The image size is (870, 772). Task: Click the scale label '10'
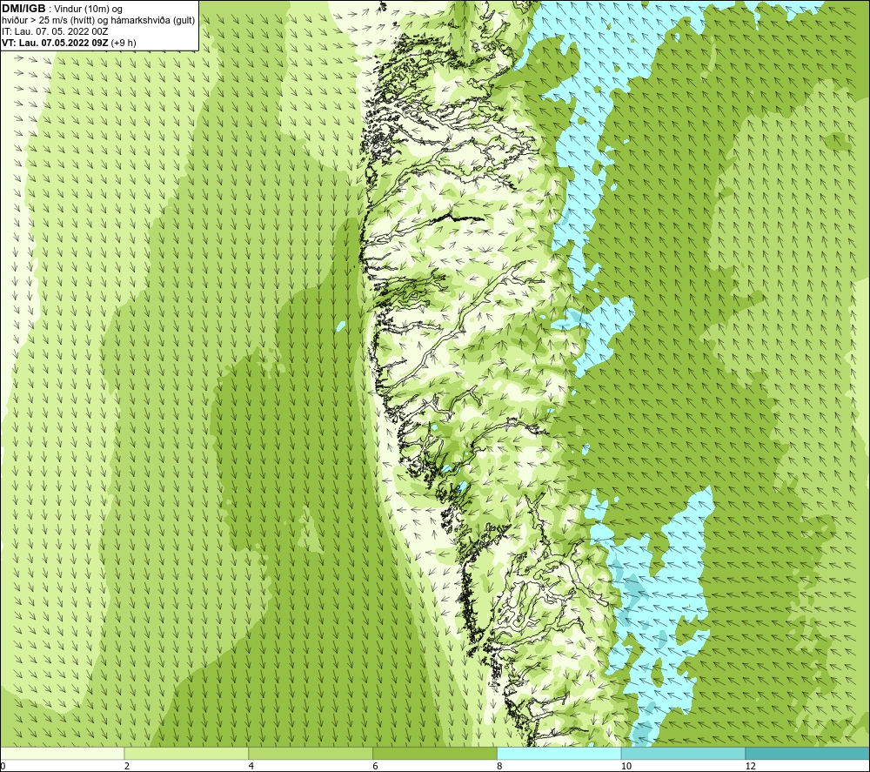tap(626, 766)
